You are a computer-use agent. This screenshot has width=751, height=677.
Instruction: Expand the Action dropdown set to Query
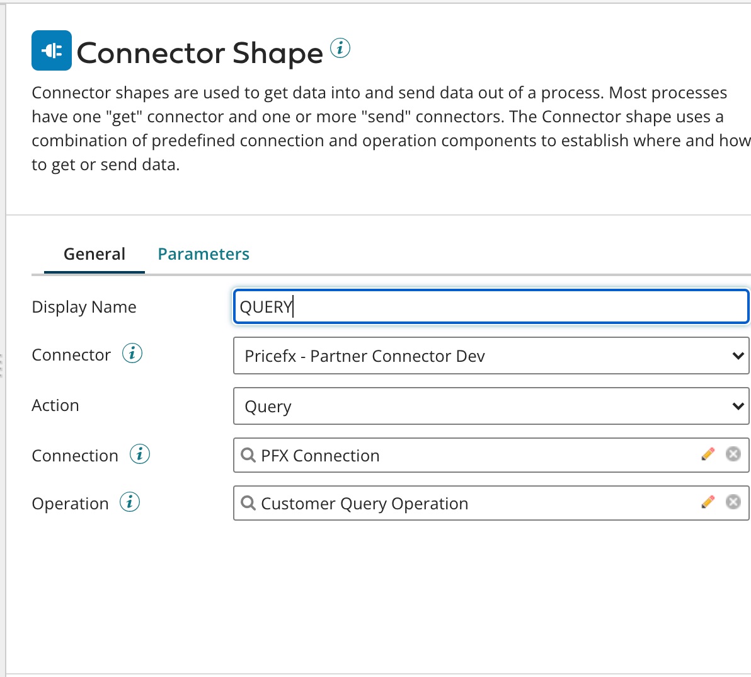tap(491, 407)
